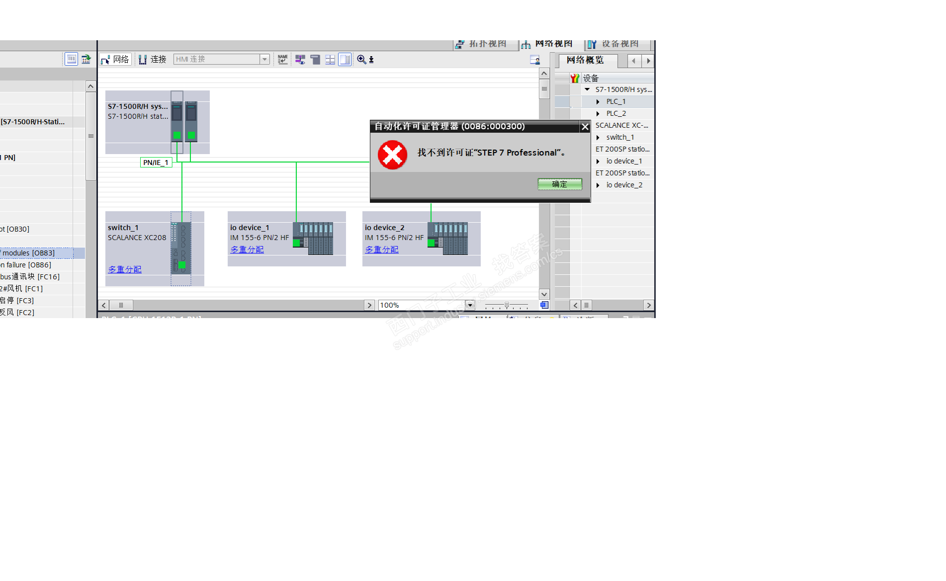Open the HMI 连接 connection type dropdown
The width and height of the screenshot is (946, 581).
point(264,60)
